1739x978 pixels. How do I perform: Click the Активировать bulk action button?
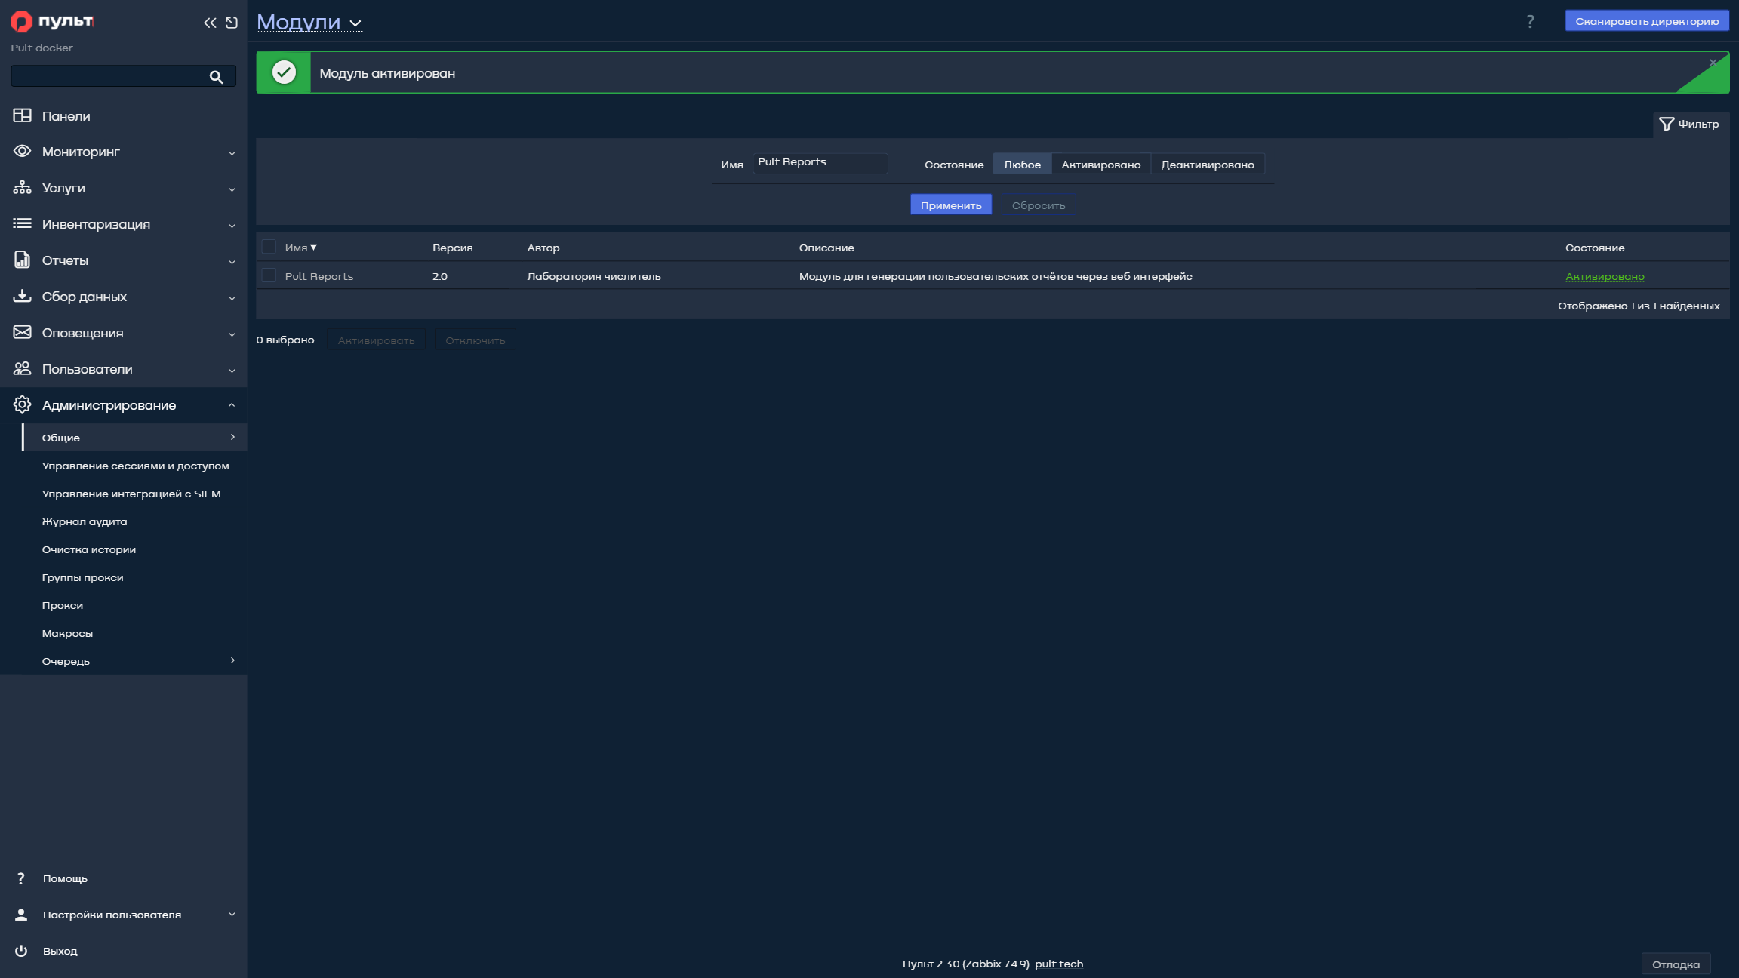pyautogui.click(x=376, y=340)
